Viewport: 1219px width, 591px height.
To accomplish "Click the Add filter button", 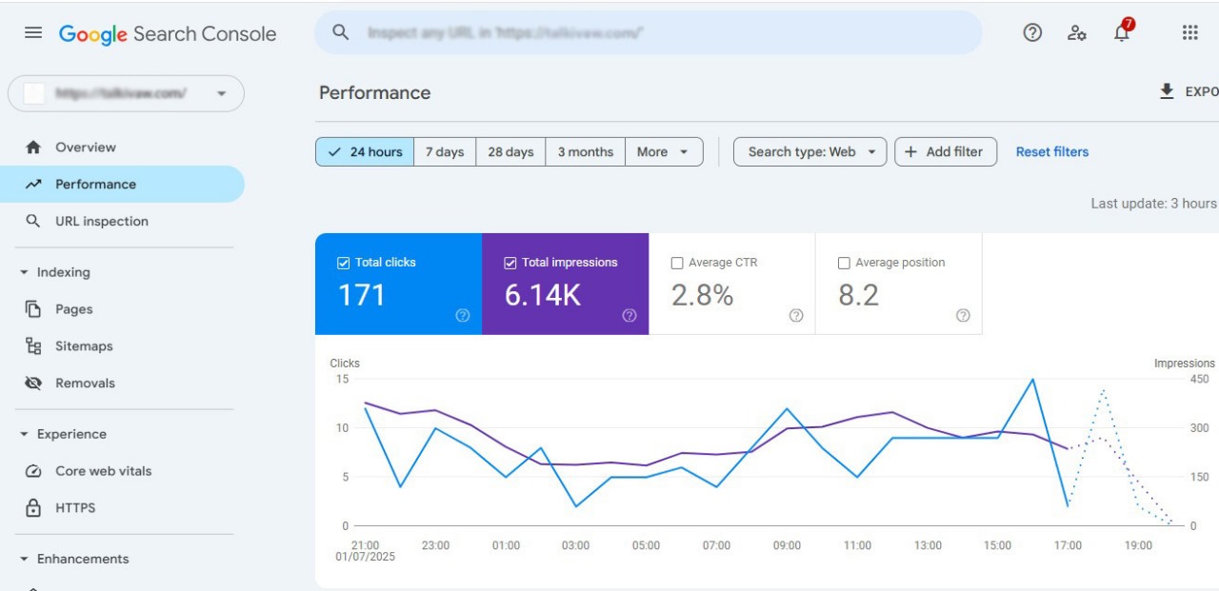I will pyautogui.click(x=945, y=152).
